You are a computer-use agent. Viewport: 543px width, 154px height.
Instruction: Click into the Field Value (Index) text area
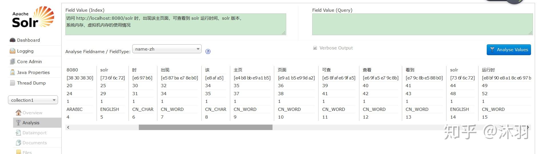(x=176, y=24)
